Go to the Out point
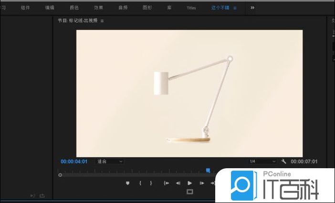 pos(213,183)
